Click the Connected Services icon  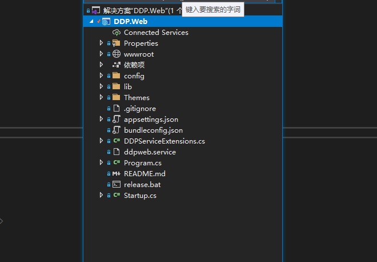117,33
